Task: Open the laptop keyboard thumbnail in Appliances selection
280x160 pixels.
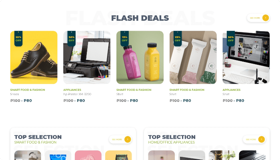Action: click(252, 155)
